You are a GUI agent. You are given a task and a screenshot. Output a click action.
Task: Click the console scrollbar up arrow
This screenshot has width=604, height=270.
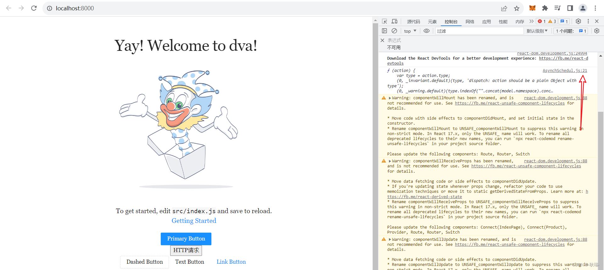(601, 56)
